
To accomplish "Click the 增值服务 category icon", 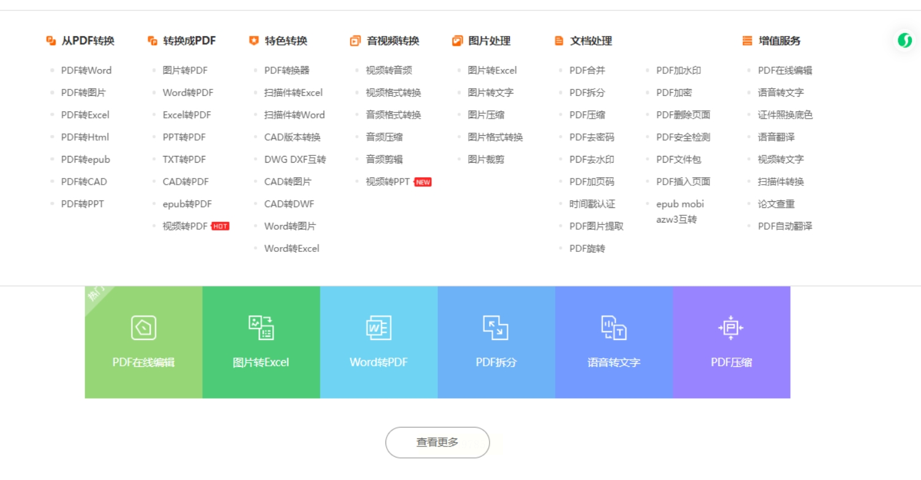I will (x=747, y=41).
